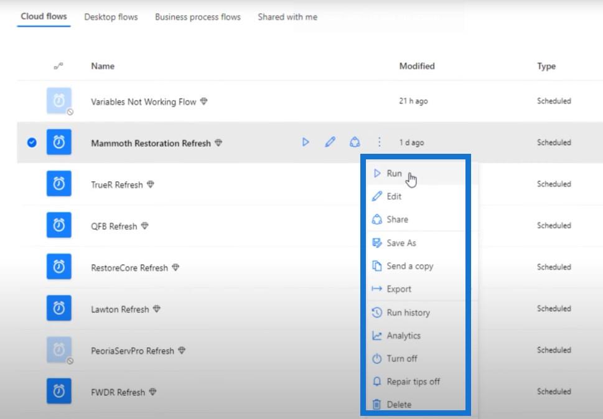Open the Variables Not Working Flow link
This screenshot has height=419, width=603.
pyautogui.click(x=144, y=102)
